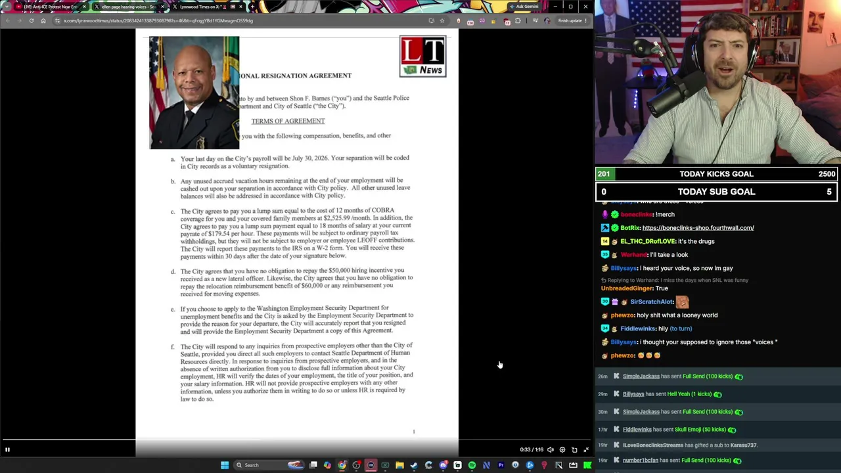The height and width of the screenshot is (473, 841).
Task: Open the boneclinks.shop.fourthwall.com link
Action: (x=698, y=228)
